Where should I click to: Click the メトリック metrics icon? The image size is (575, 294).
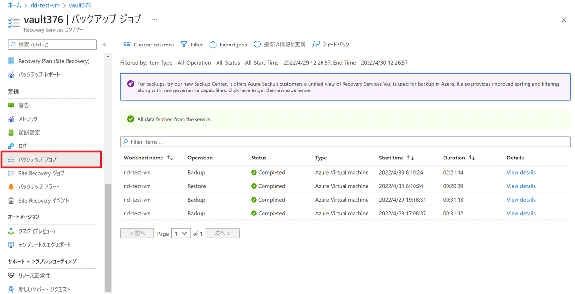tap(11, 119)
